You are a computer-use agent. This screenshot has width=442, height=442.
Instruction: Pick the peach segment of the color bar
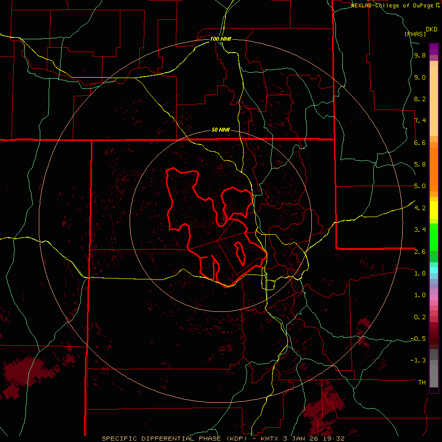click(434, 101)
